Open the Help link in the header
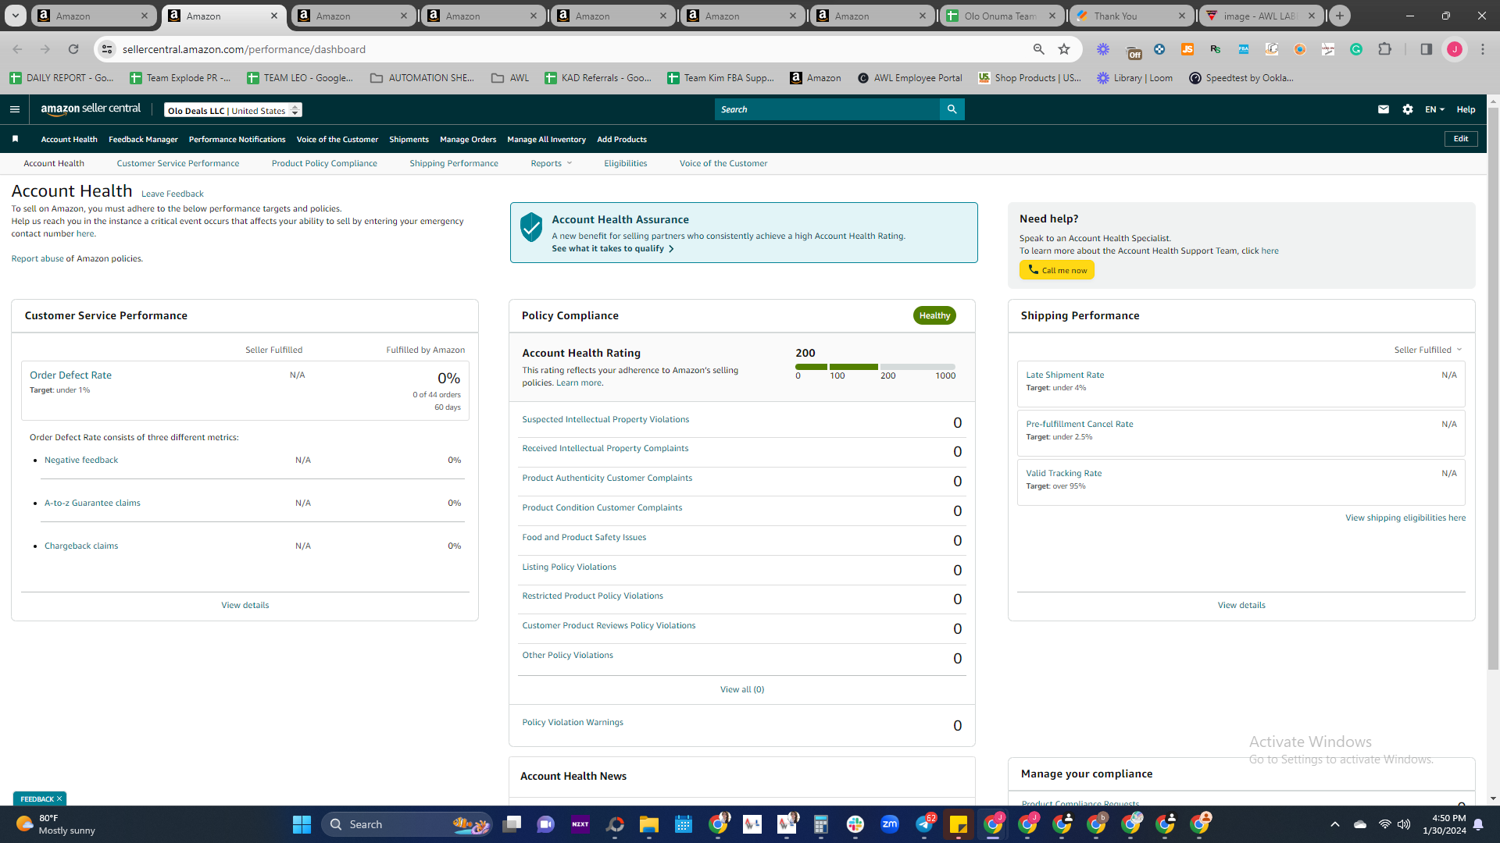 pos(1466,109)
